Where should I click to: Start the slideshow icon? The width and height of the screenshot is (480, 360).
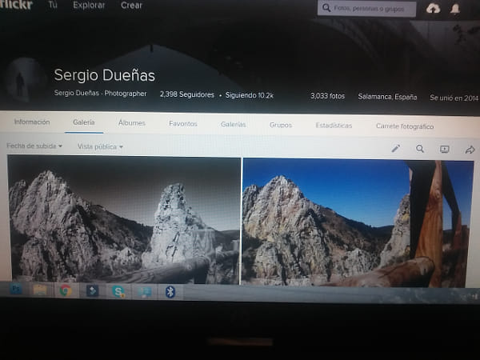(445, 149)
